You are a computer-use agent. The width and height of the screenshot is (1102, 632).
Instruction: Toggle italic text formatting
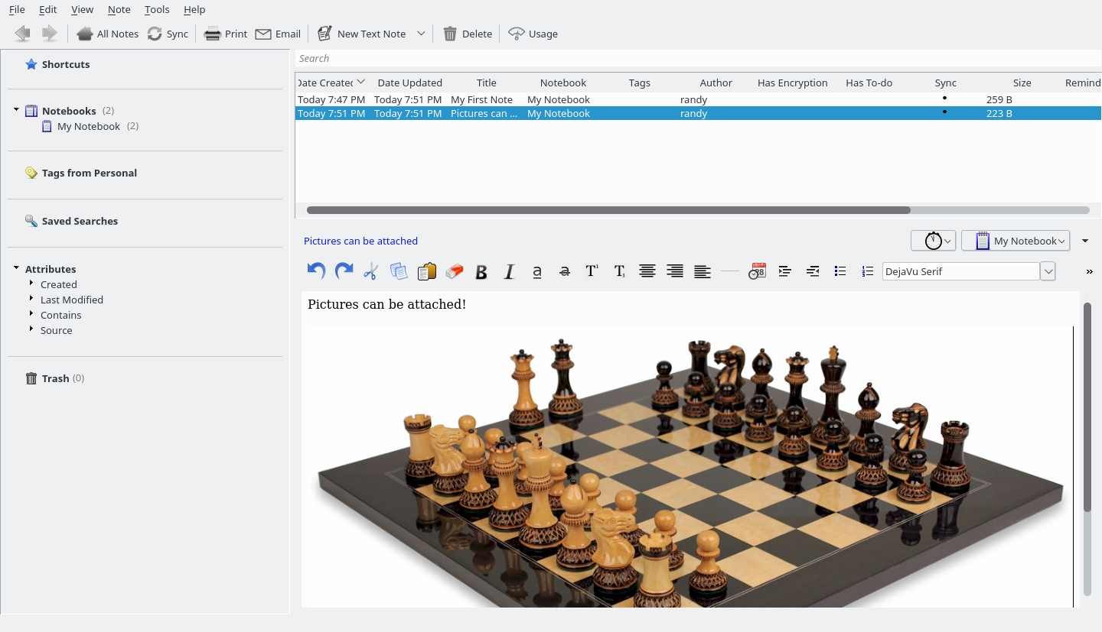509,271
